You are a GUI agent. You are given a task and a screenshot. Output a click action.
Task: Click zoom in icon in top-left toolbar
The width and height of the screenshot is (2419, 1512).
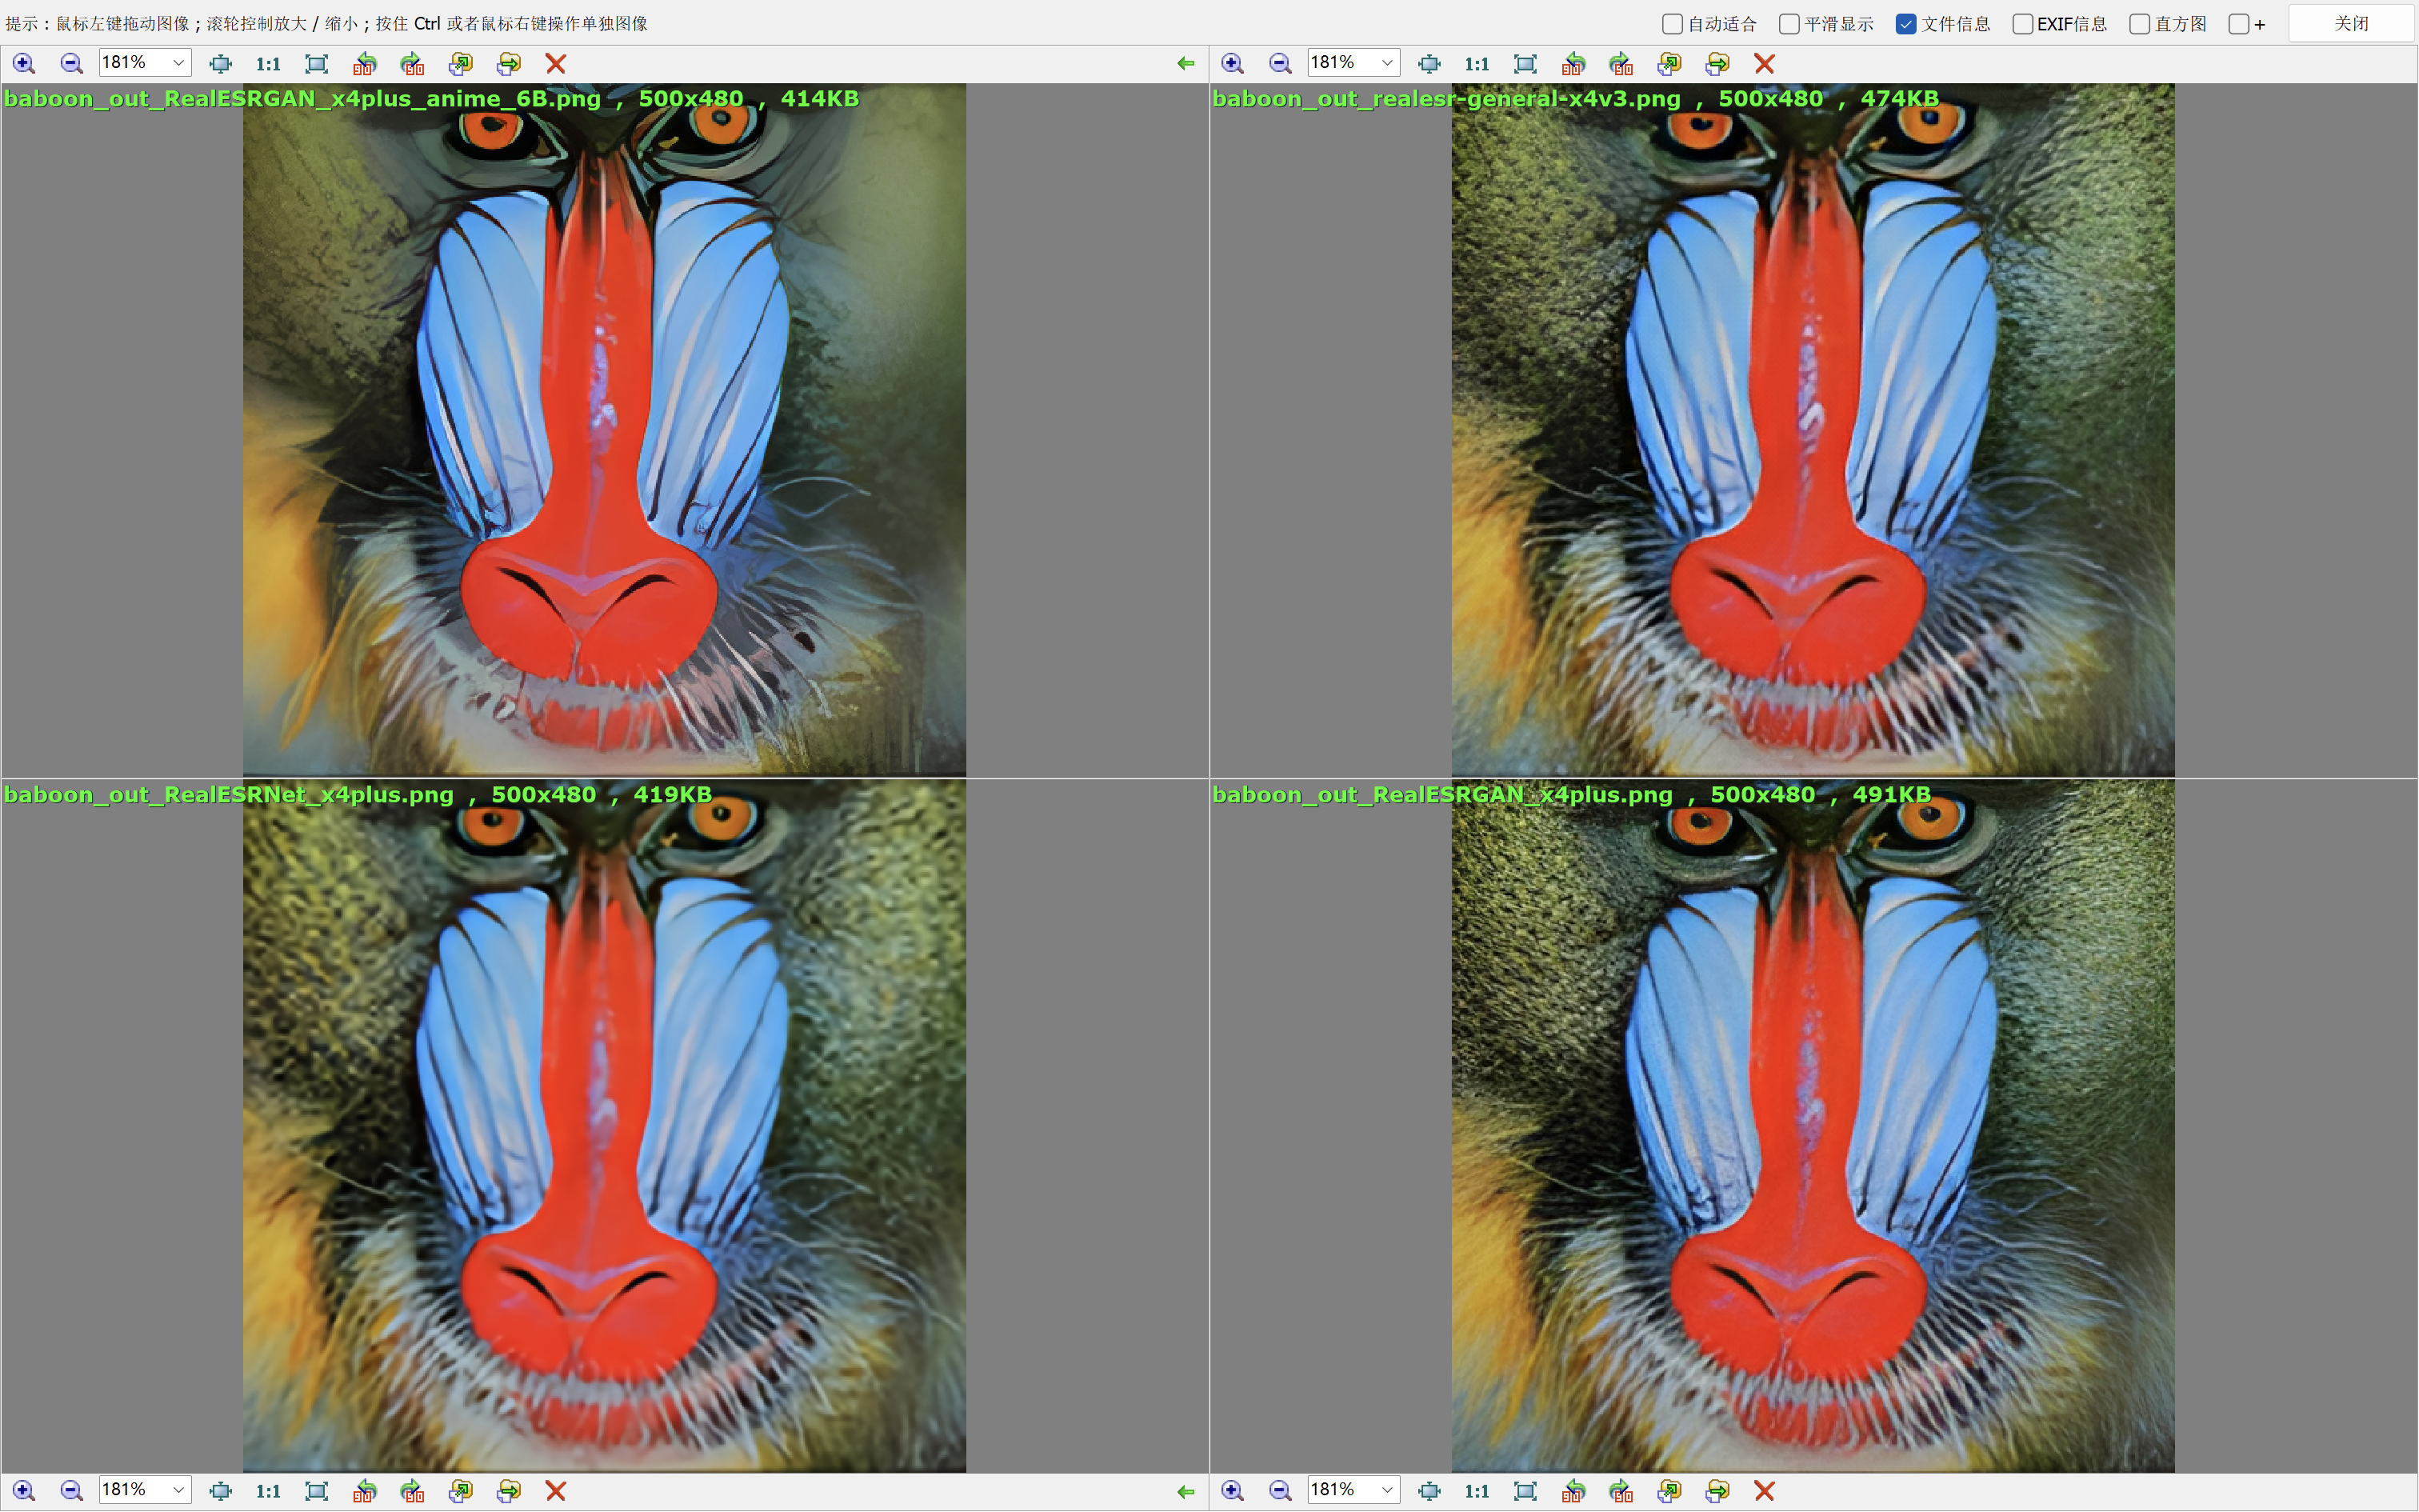[24, 64]
